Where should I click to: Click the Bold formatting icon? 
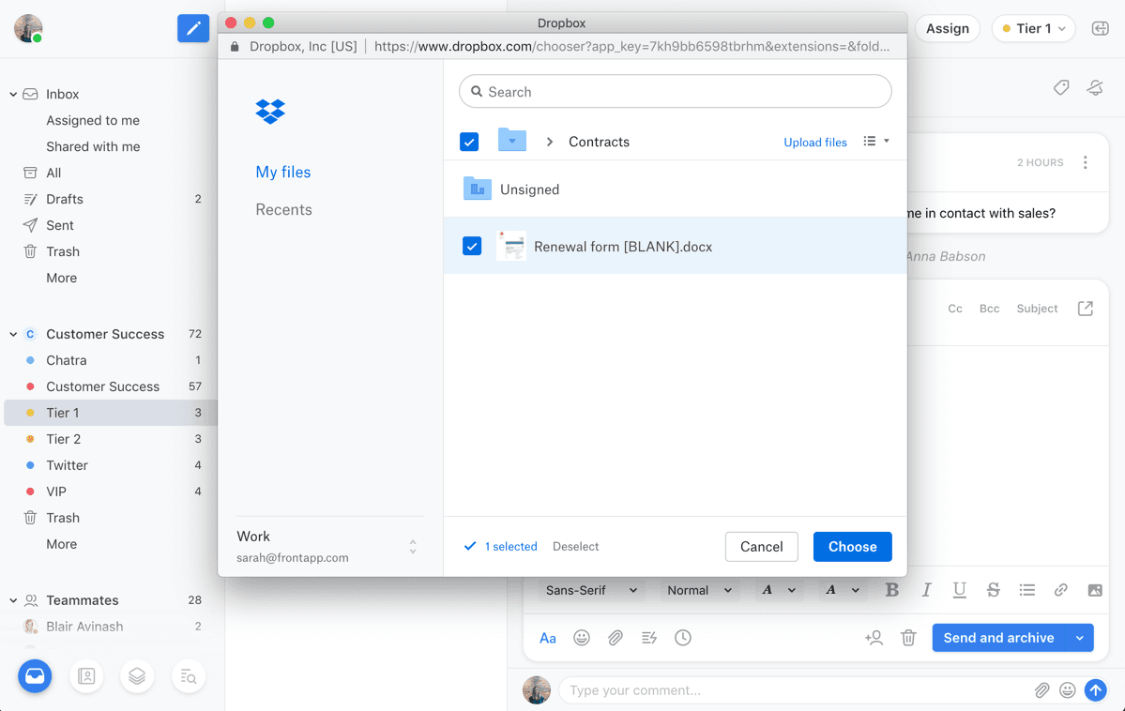pos(891,590)
